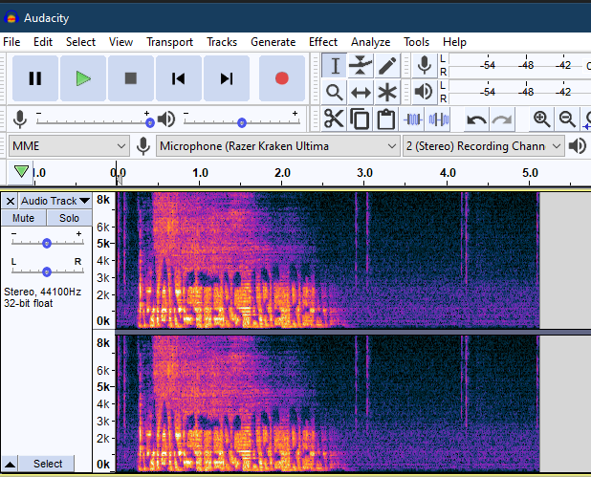Open the Analyze menu
591x477 pixels.
pyautogui.click(x=370, y=42)
